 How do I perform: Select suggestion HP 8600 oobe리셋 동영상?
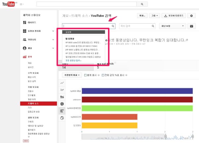[83, 43]
